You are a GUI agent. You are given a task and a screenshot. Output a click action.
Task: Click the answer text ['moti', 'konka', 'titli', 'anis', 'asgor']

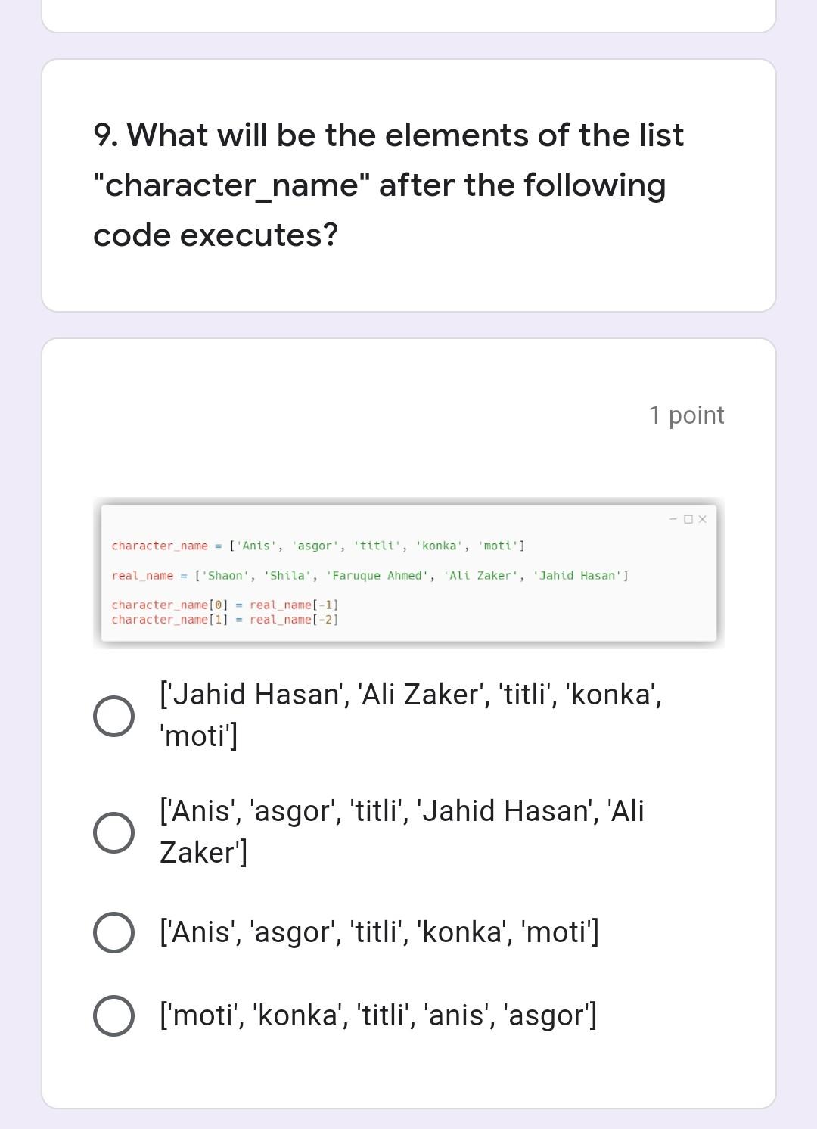(x=378, y=1015)
